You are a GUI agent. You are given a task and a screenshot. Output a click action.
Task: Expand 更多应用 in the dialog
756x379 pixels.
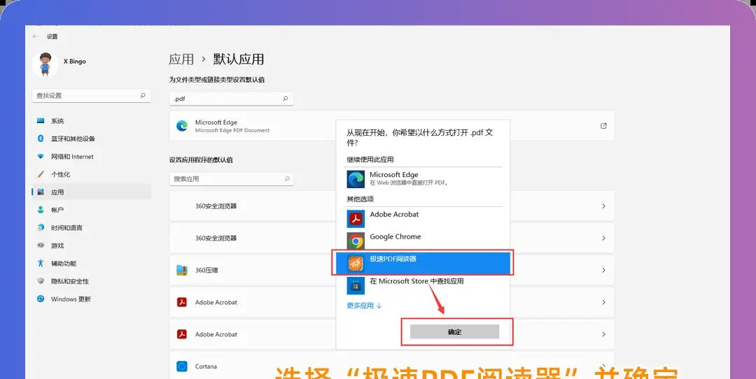click(x=364, y=306)
